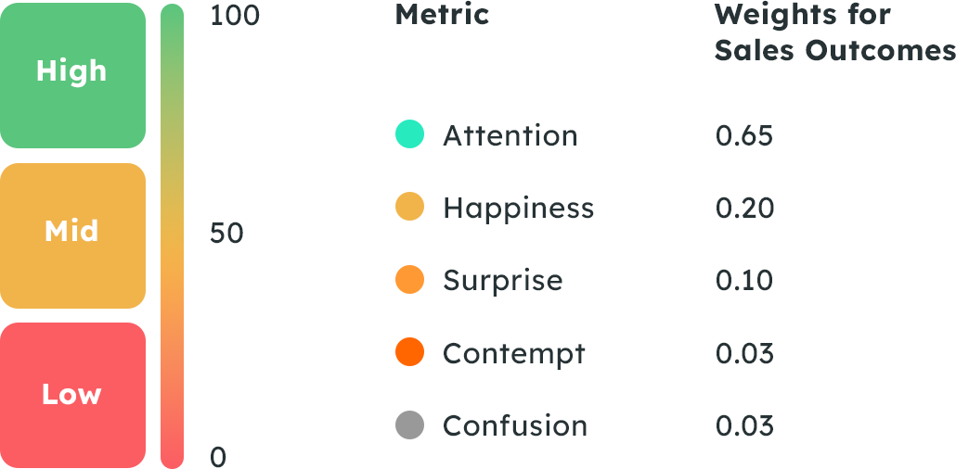Viewport: 956px width, 469px height.
Task: Click the dark orange Contempt dot
Action: [x=409, y=352]
